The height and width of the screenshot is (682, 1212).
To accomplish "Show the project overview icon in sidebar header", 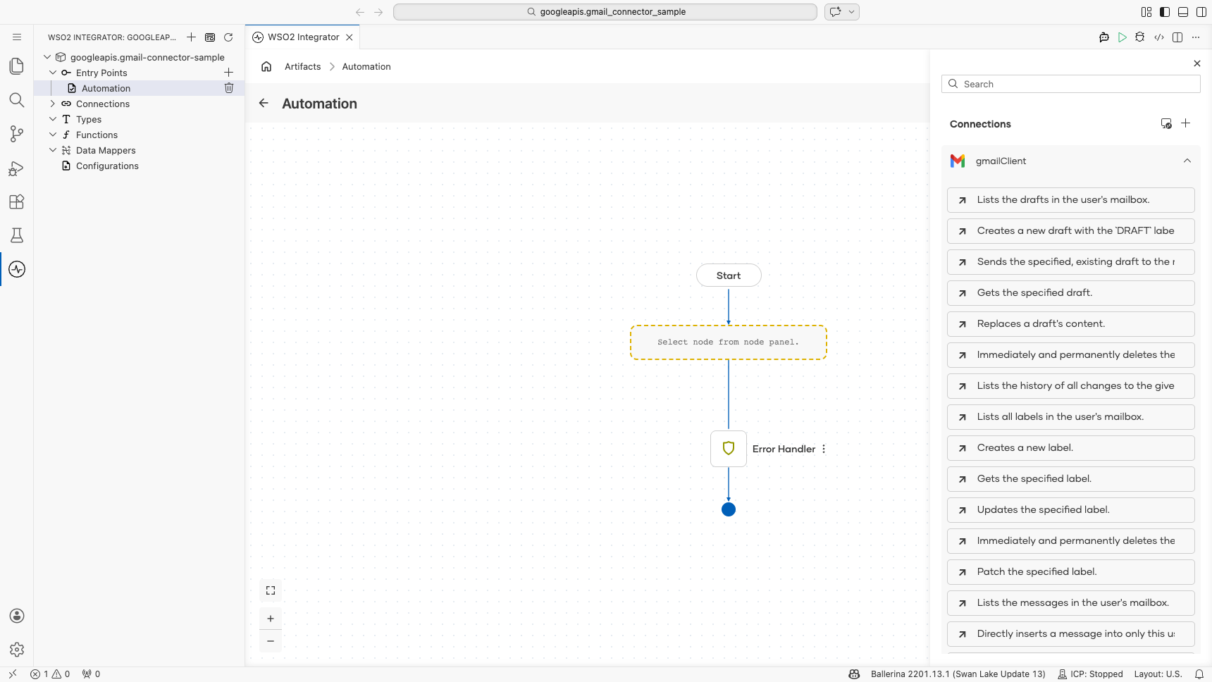I will pyautogui.click(x=210, y=37).
